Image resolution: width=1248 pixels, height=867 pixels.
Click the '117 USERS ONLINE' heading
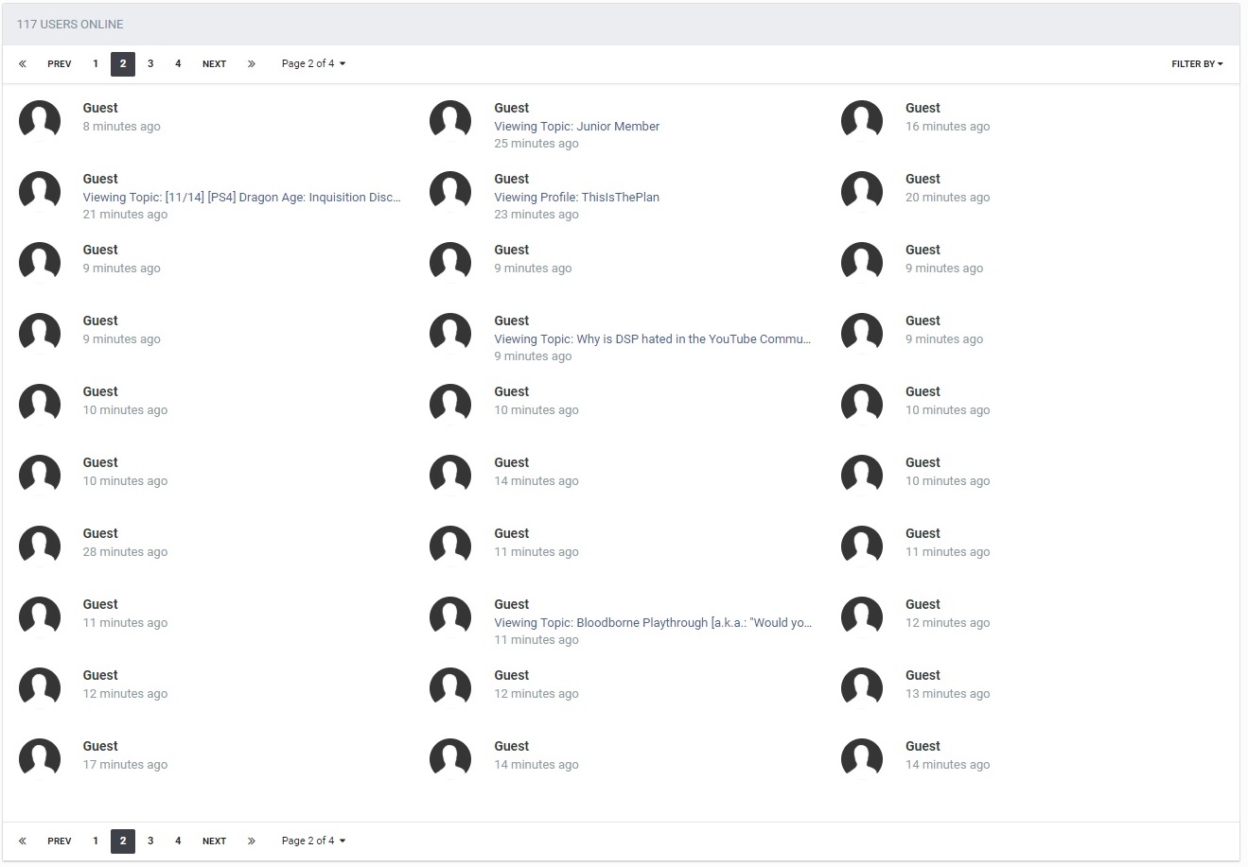(70, 25)
